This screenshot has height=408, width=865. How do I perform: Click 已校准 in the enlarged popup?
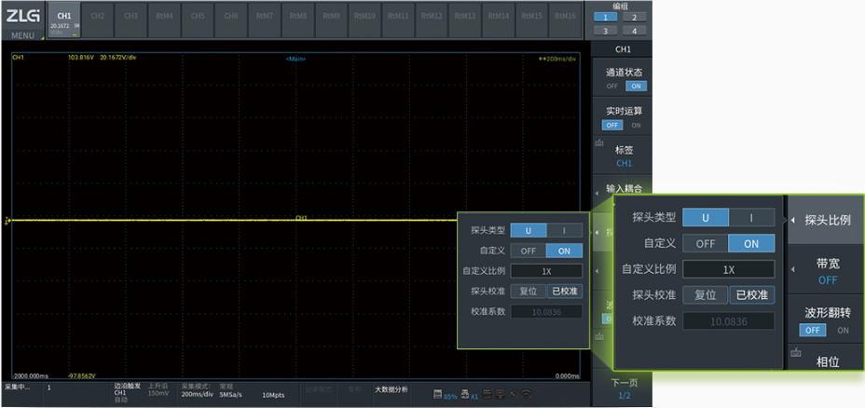(x=752, y=295)
